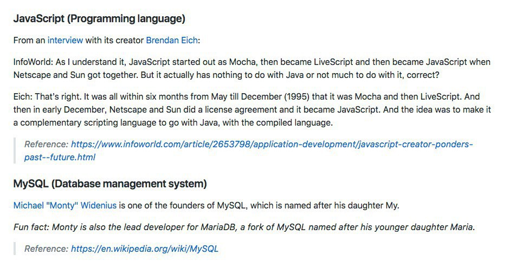Click the gray quote bar beside Wikipedia reference
Screen dimensions: 509x261
click(15, 249)
